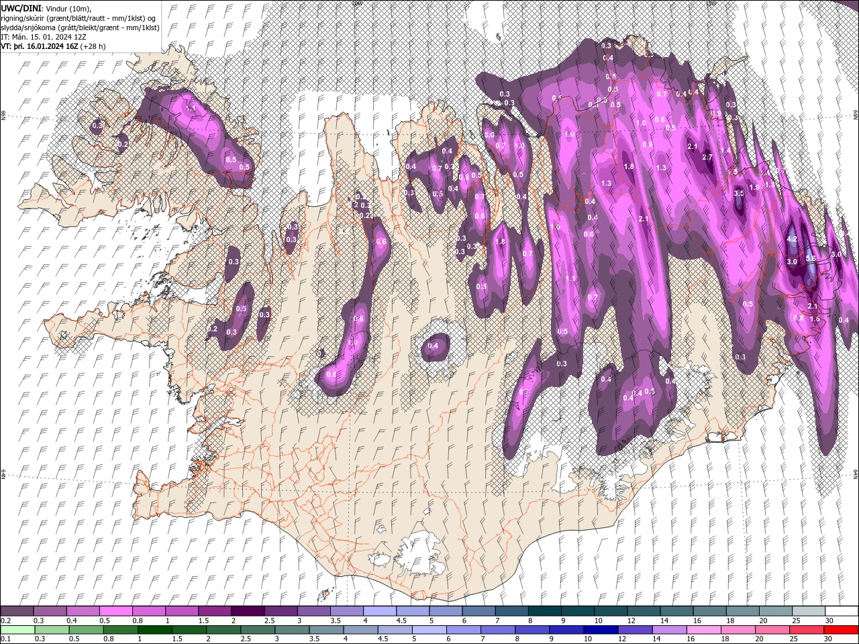Click the lavender lower swatch labeled 14
859x644 pixels.
[669, 630]
